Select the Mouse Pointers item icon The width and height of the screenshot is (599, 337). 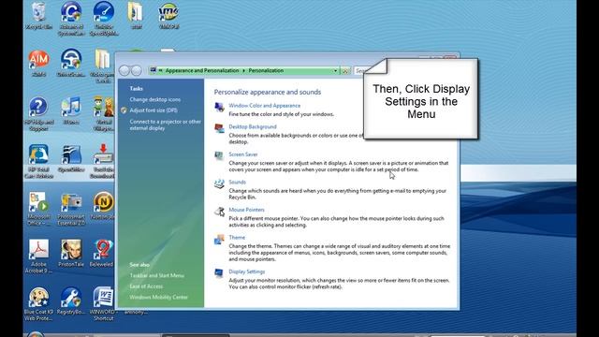pos(219,212)
